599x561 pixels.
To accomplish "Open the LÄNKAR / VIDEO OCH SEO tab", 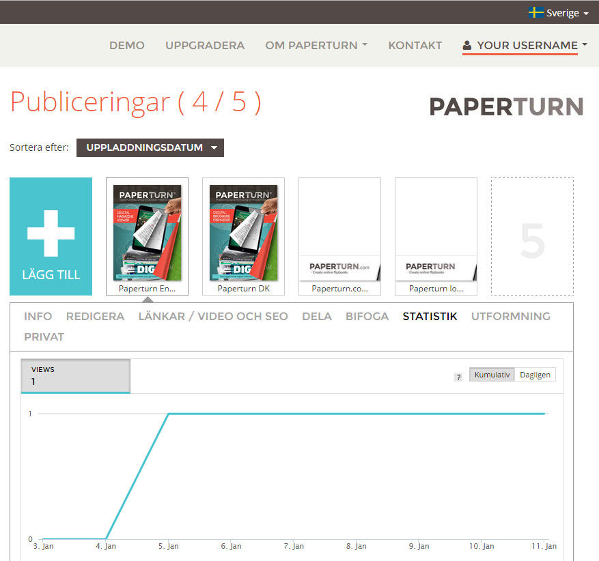I will [213, 317].
